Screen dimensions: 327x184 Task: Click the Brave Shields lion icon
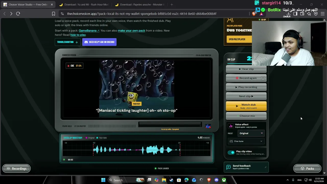tap(254, 14)
